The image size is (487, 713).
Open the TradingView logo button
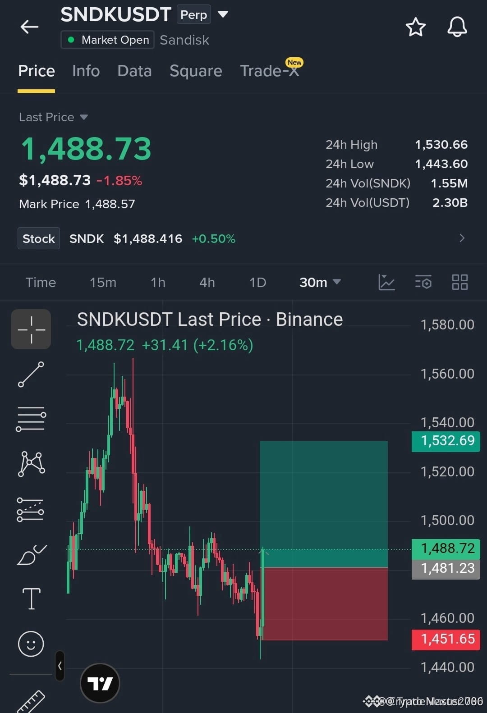click(100, 683)
